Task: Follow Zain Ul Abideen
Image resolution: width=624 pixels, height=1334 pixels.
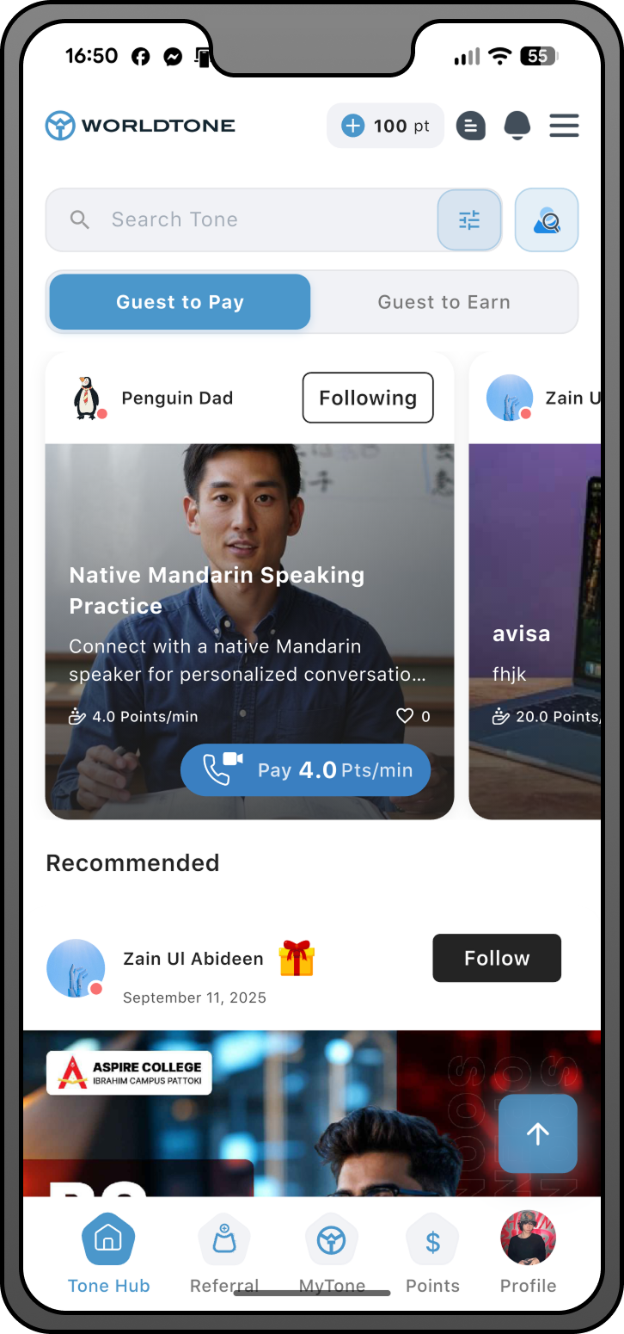Action: pyautogui.click(x=497, y=958)
